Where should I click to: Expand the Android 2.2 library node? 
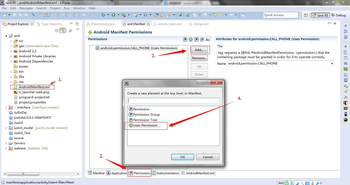(11, 51)
